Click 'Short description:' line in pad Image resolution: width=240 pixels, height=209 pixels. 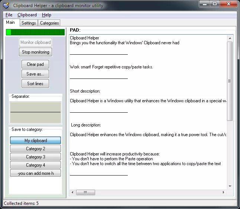pos(85,91)
